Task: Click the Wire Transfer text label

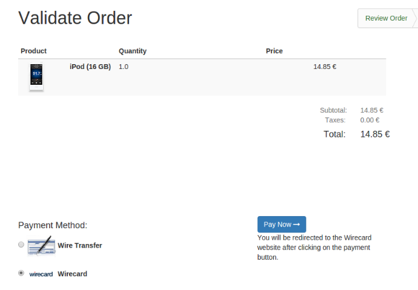Action: [x=80, y=245]
